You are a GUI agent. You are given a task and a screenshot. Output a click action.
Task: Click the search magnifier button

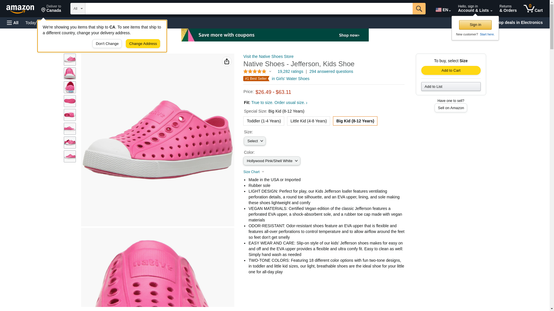point(419,9)
